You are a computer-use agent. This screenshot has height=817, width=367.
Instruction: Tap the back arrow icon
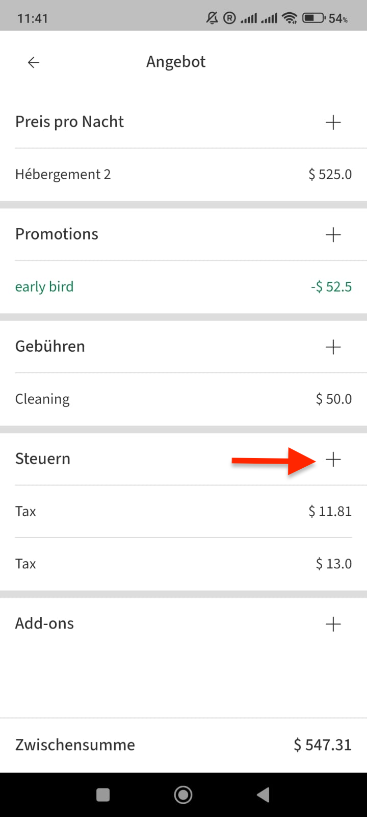tap(34, 62)
